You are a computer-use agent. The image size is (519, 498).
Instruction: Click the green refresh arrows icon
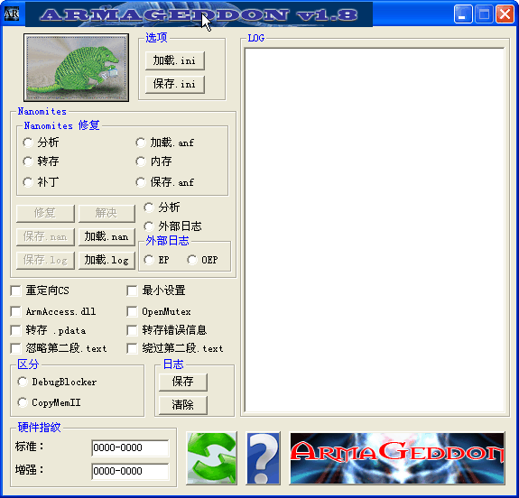(211, 458)
